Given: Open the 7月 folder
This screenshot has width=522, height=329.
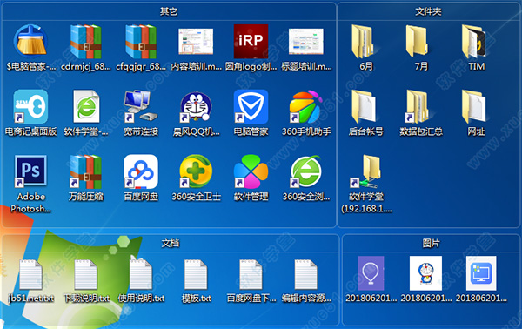Looking at the screenshot, I should [x=418, y=41].
